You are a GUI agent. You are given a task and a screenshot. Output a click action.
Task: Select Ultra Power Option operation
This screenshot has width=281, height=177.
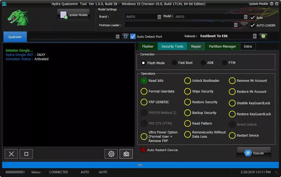(x=144, y=137)
